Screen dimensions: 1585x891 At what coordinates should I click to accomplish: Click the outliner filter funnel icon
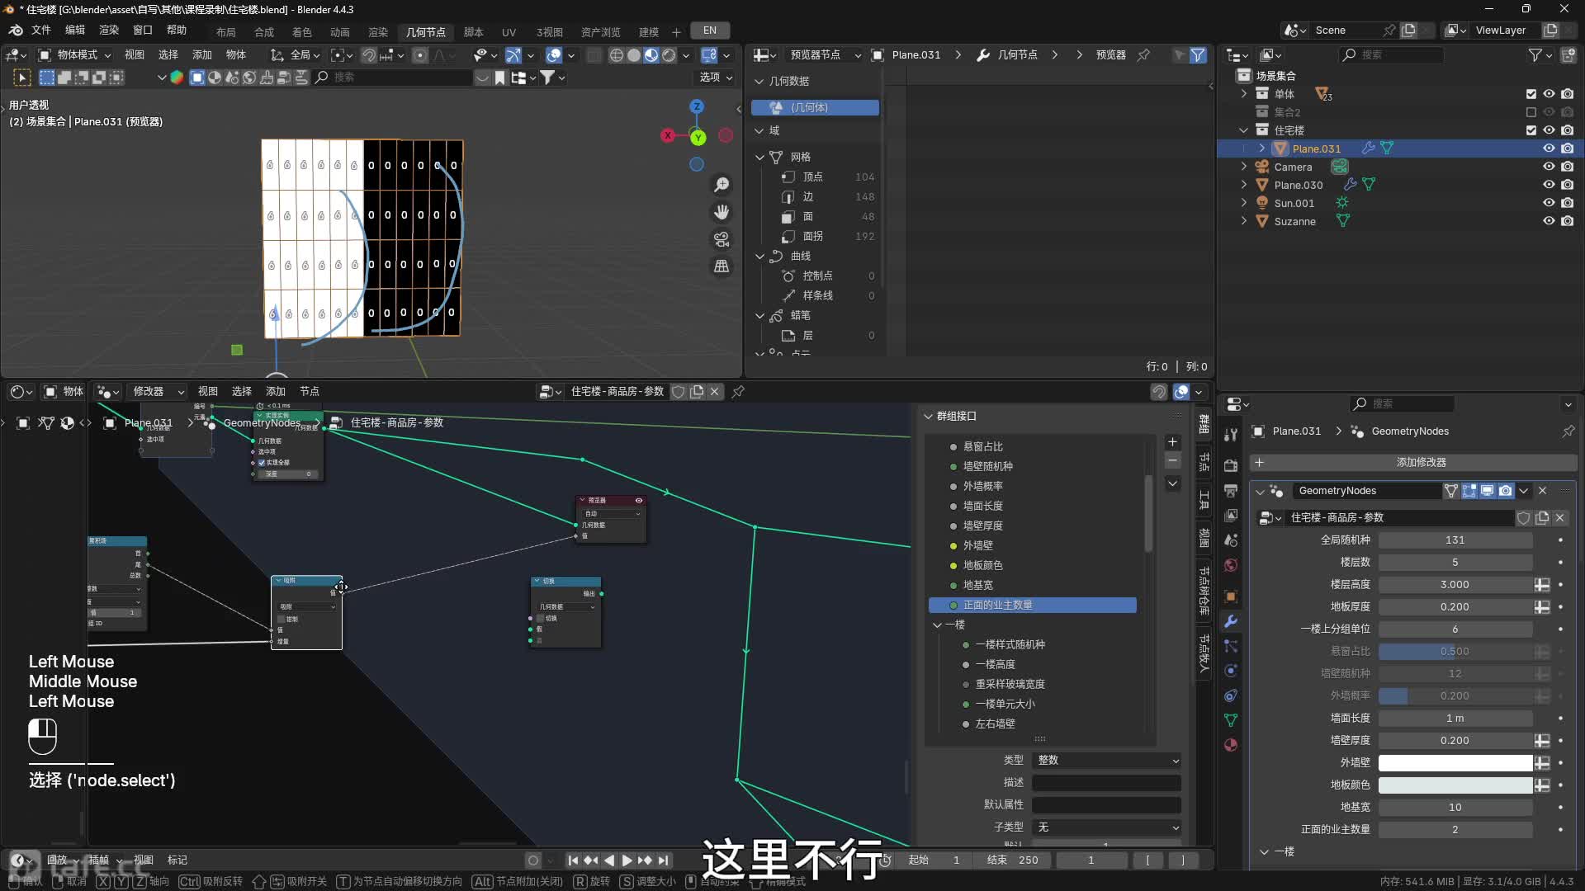click(1535, 55)
